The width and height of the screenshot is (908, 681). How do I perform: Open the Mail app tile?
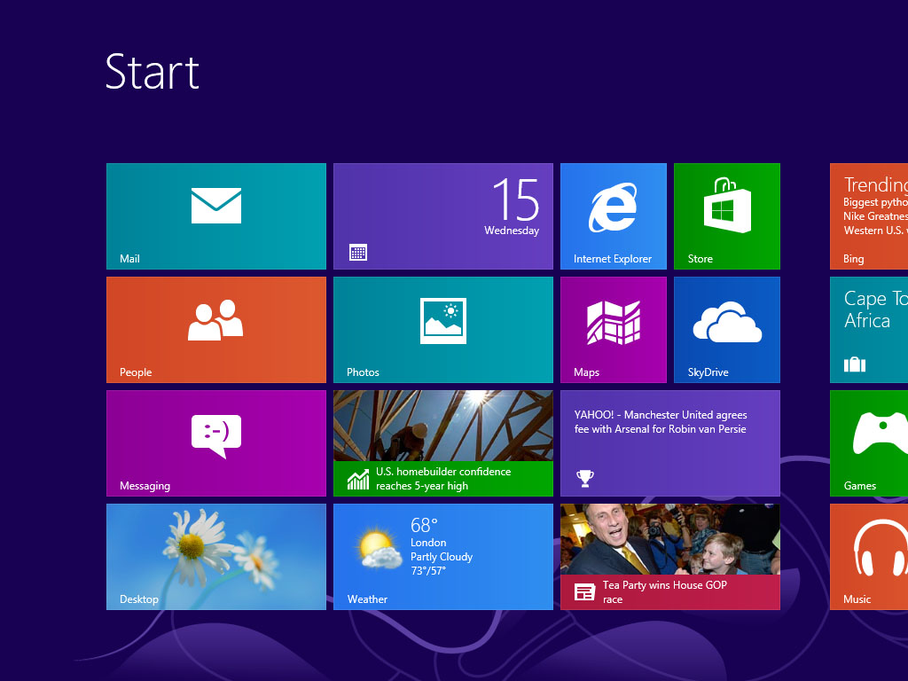point(215,215)
